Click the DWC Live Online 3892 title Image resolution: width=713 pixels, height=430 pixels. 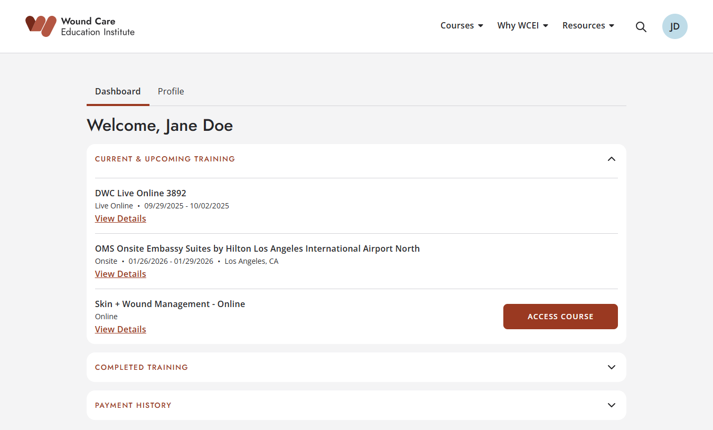pyautogui.click(x=140, y=193)
